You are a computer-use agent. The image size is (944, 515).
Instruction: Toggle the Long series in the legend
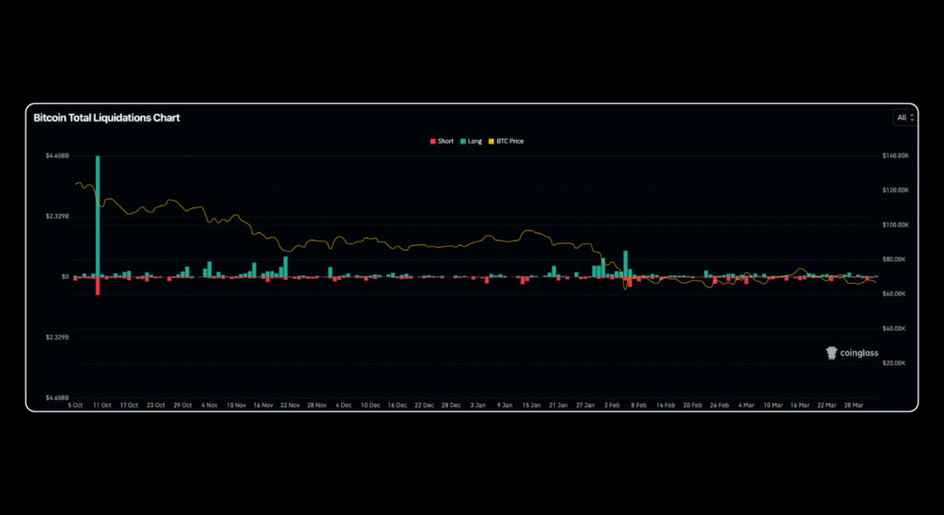pos(471,141)
